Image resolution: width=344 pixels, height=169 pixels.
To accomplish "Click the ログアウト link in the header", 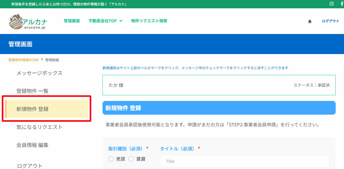I will tap(331, 21).
